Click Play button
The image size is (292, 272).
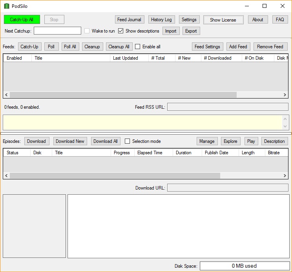[251, 141]
